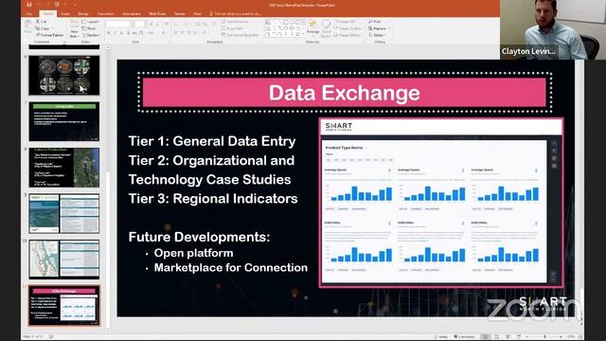Toggle Underline formatting

tap(122, 33)
